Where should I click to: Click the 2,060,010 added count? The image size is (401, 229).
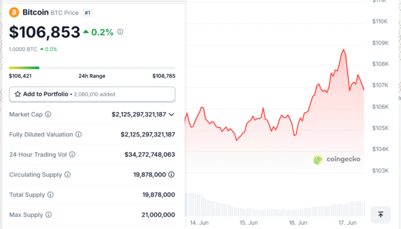pos(95,94)
